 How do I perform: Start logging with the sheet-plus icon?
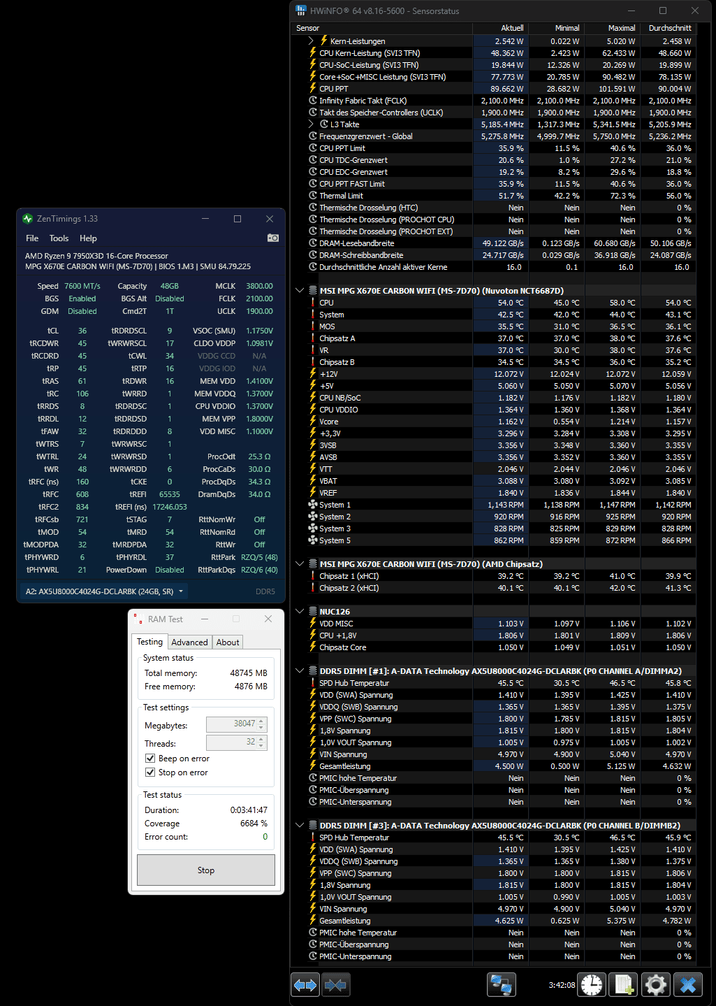coord(623,984)
